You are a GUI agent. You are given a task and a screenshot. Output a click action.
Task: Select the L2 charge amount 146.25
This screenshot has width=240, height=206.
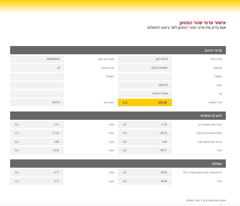145,133
